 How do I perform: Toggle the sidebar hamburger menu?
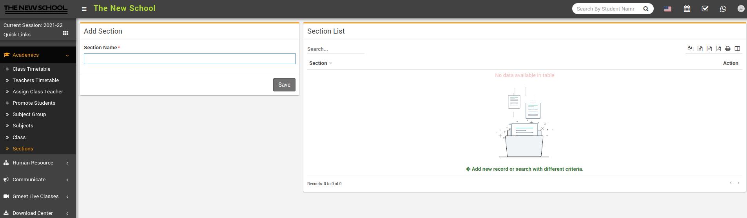pos(84,9)
